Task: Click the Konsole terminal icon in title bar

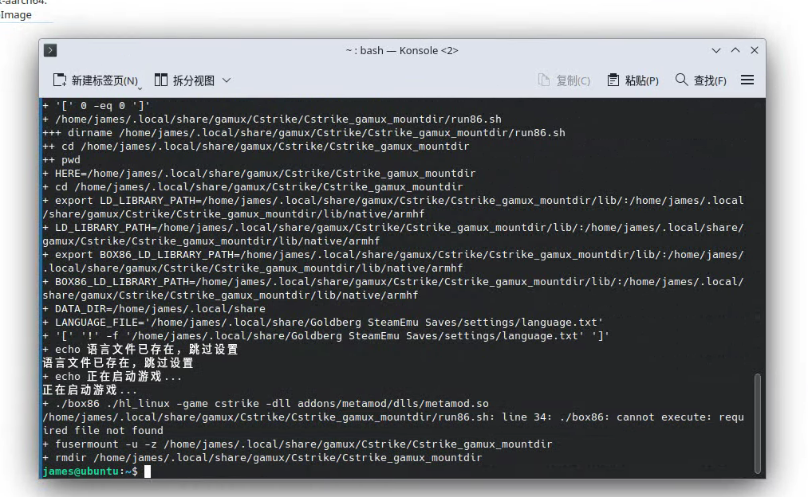Action: tap(50, 50)
